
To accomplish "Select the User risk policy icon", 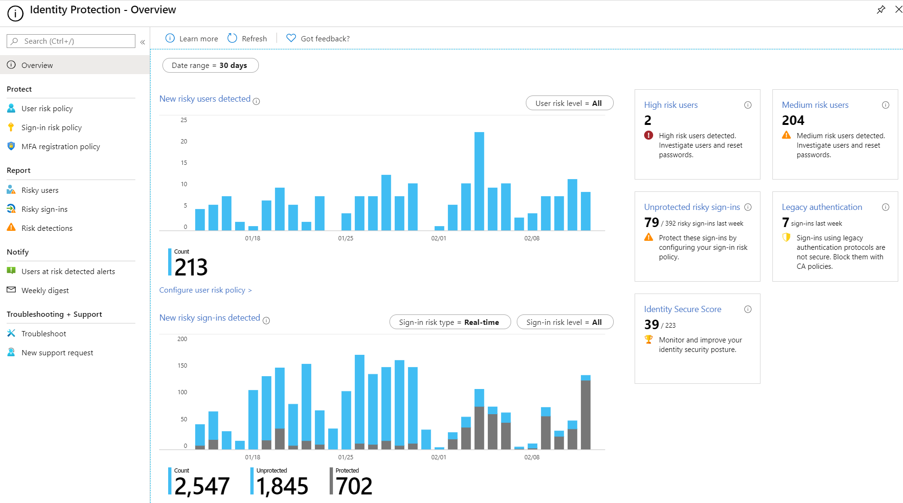I will pos(11,108).
